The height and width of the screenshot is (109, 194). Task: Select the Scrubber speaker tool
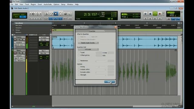point(65,14)
